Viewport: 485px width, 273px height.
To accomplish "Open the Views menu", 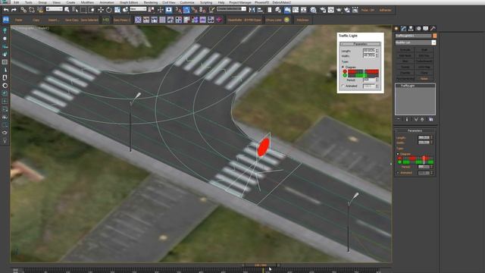I will coord(57,2).
